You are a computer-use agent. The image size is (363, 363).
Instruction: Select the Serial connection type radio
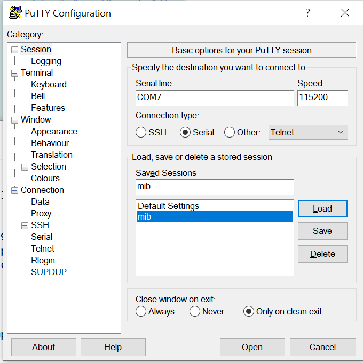click(185, 132)
